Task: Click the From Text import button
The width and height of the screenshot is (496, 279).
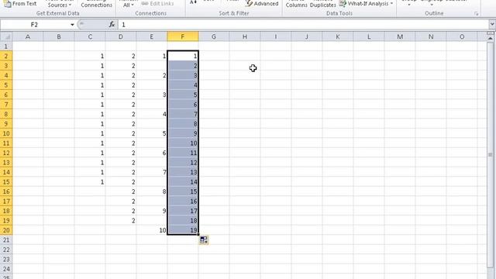Action: pos(21,4)
